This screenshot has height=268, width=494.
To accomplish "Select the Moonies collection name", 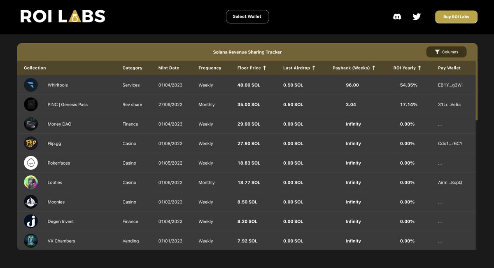I will 56,202.
